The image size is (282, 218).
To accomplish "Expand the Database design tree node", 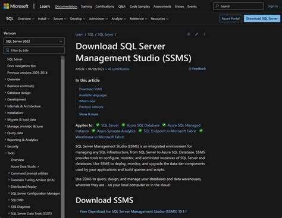I will tap(5, 93).
